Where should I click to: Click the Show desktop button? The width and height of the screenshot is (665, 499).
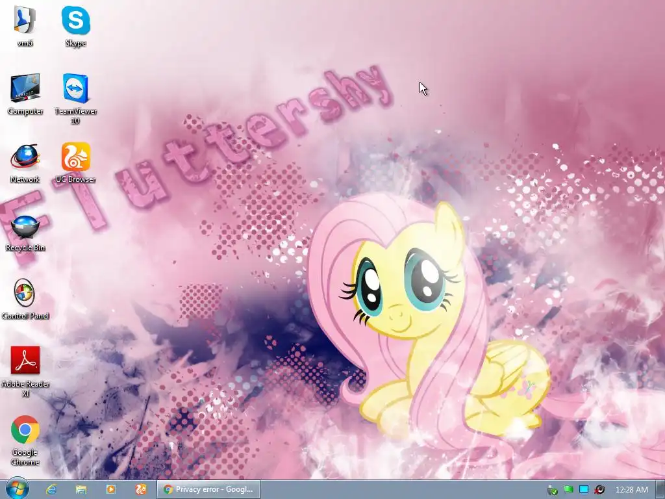coord(660,490)
